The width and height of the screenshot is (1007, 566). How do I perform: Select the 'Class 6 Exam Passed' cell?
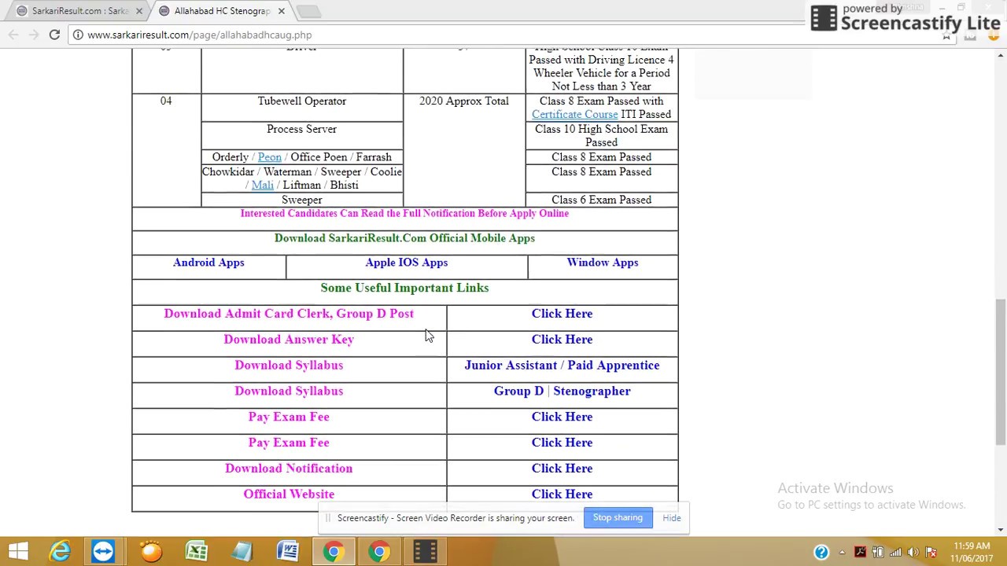pyautogui.click(x=601, y=200)
